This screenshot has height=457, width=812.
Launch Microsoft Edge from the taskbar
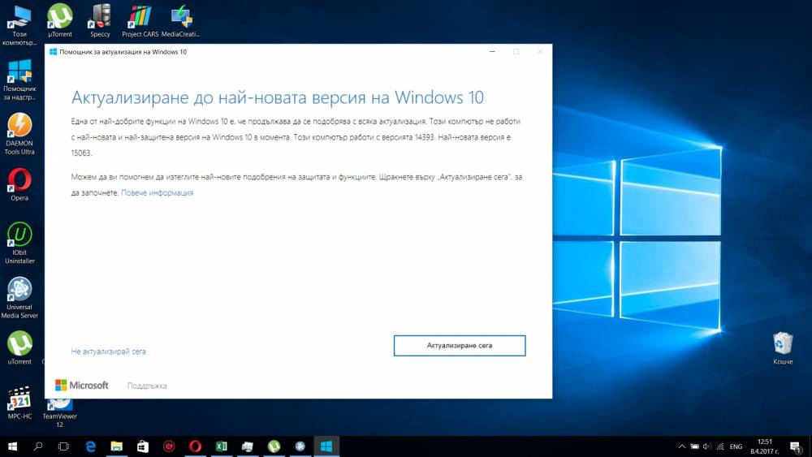[91, 446]
